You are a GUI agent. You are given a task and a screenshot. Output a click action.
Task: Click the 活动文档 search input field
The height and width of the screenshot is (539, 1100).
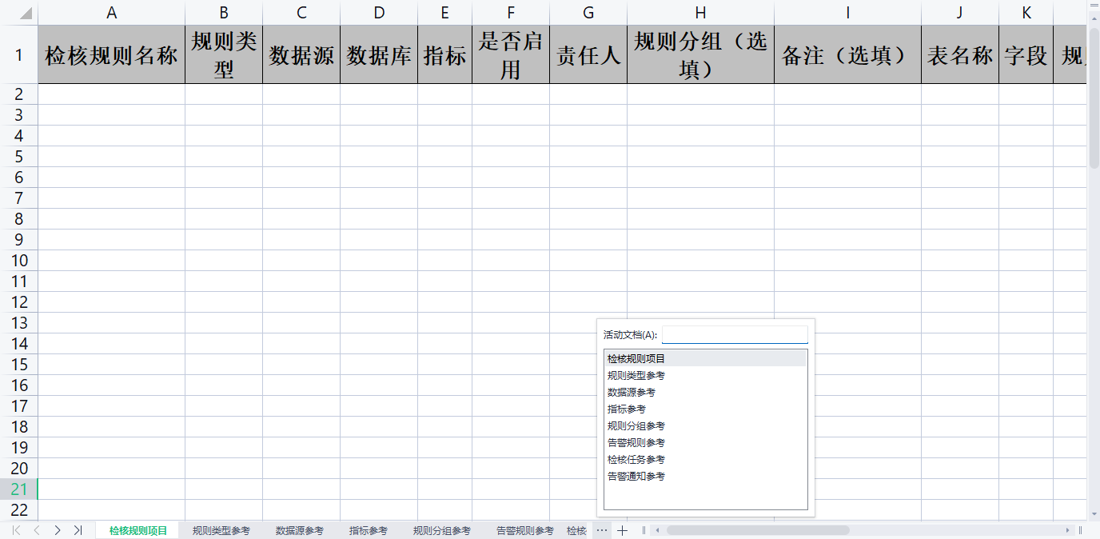[x=734, y=335]
